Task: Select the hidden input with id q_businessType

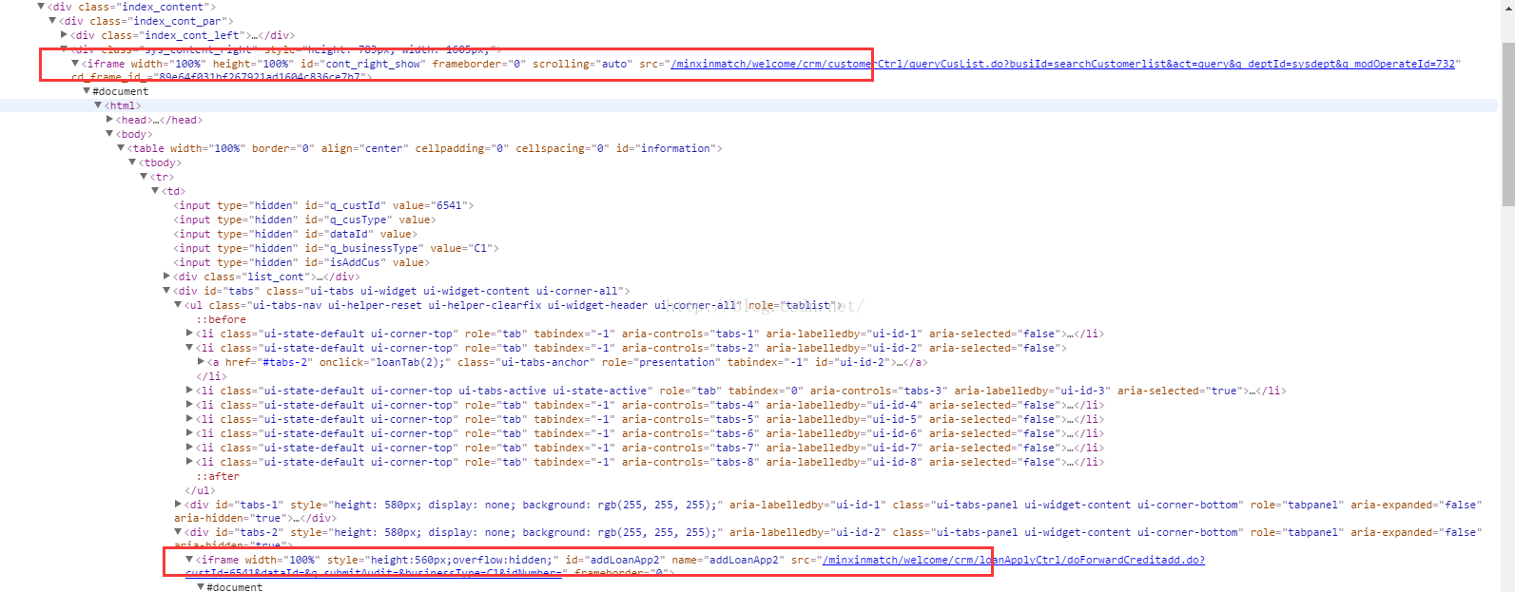Action: [336, 248]
